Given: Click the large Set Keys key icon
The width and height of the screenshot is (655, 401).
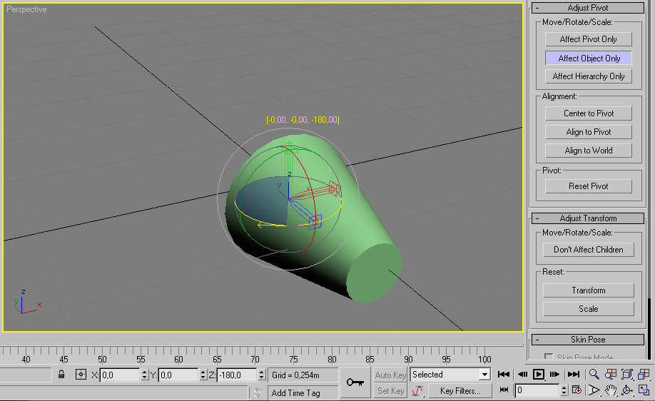Looking at the screenshot, I should tap(355, 382).
